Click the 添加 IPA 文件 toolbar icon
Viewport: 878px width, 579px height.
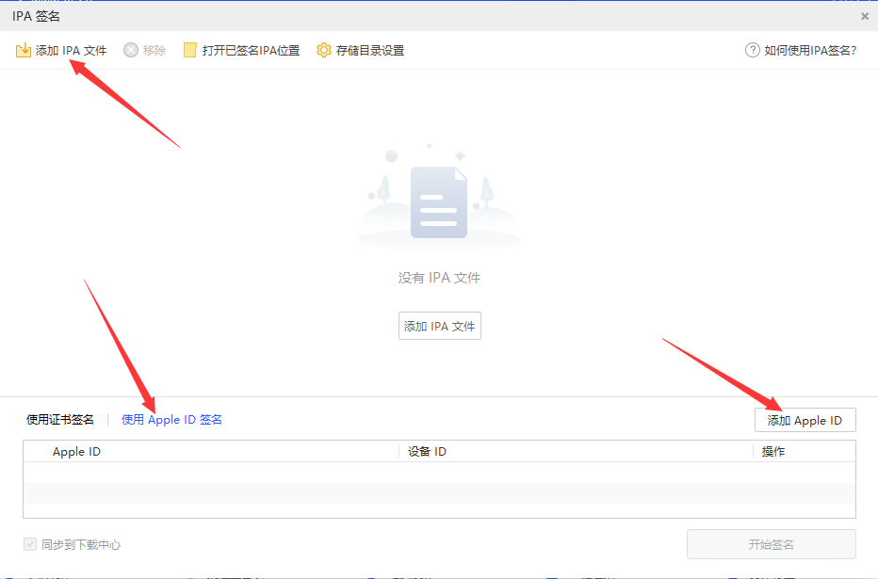tap(60, 50)
